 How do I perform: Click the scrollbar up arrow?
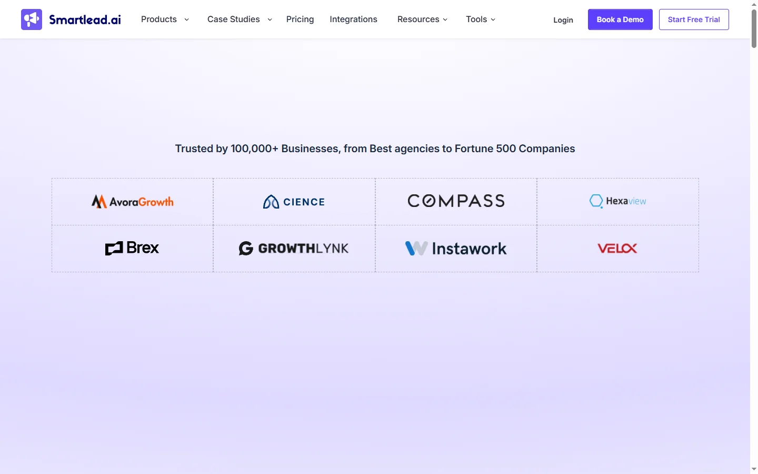click(x=754, y=4)
